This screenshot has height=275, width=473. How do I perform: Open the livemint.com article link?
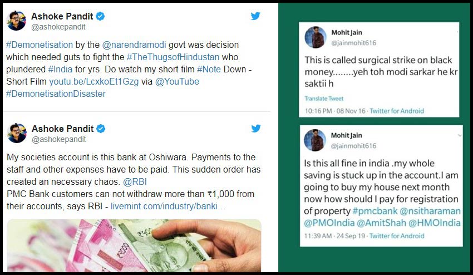[x=168, y=206]
